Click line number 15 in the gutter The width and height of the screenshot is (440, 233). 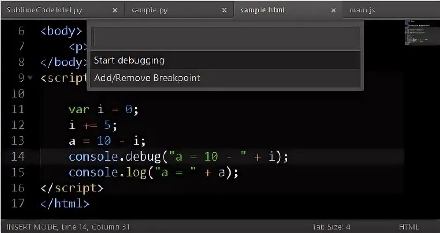pos(18,173)
